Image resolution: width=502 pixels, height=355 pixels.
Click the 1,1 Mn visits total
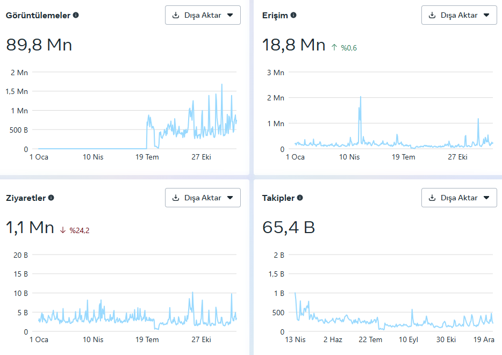pos(30,227)
